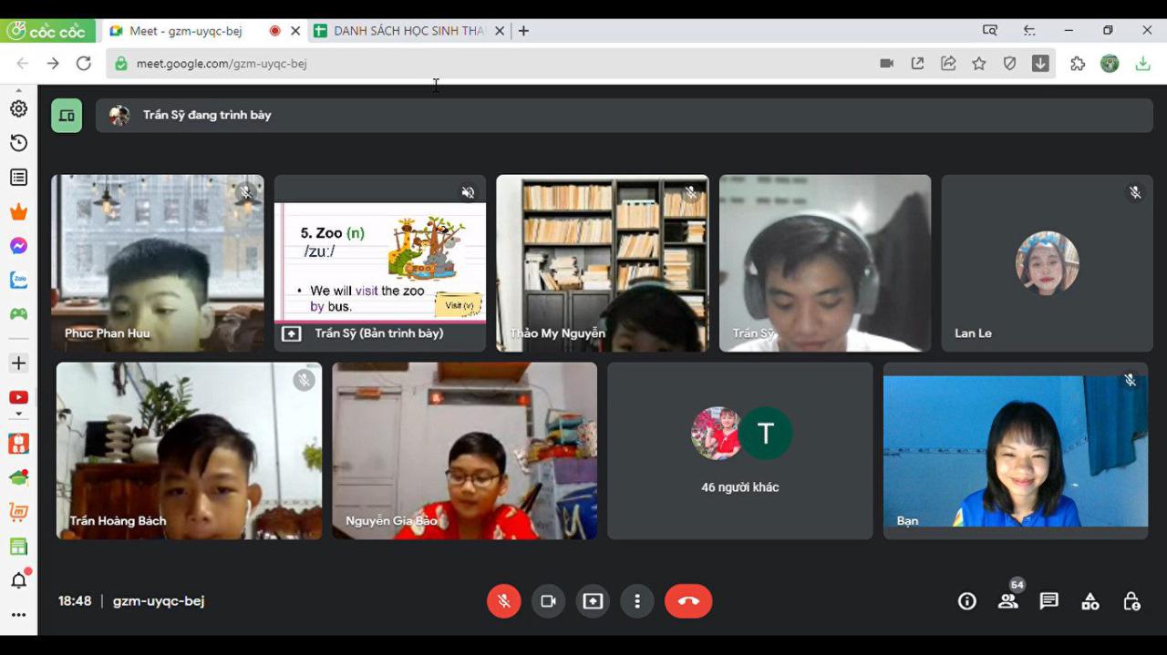Toggle the camera button in call controls

click(x=548, y=601)
